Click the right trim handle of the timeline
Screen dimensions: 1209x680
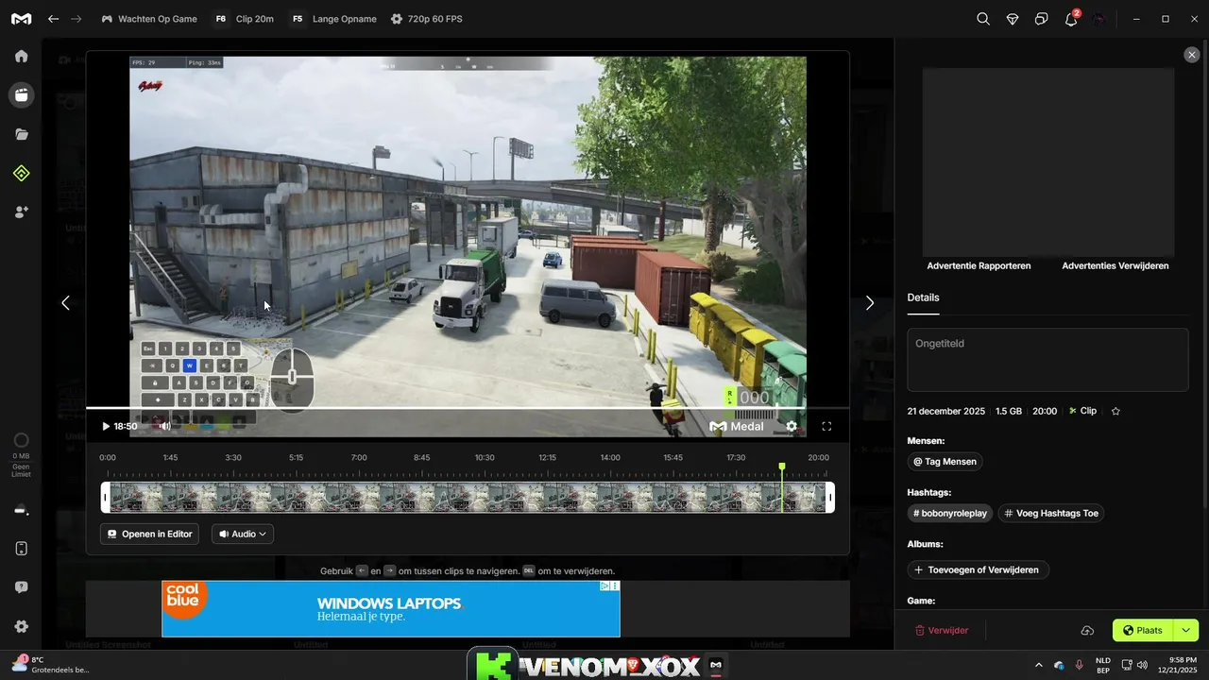(830, 498)
